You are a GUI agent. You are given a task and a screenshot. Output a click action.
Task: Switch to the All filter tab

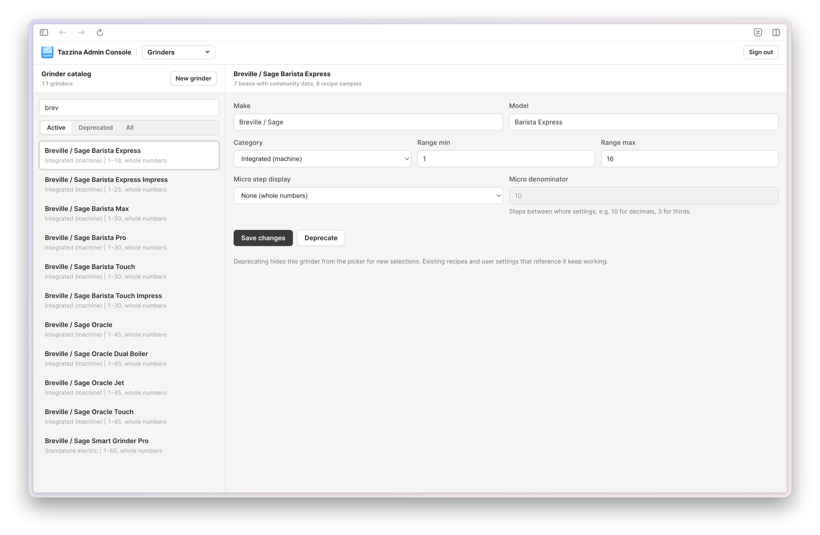click(x=129, y=127)
